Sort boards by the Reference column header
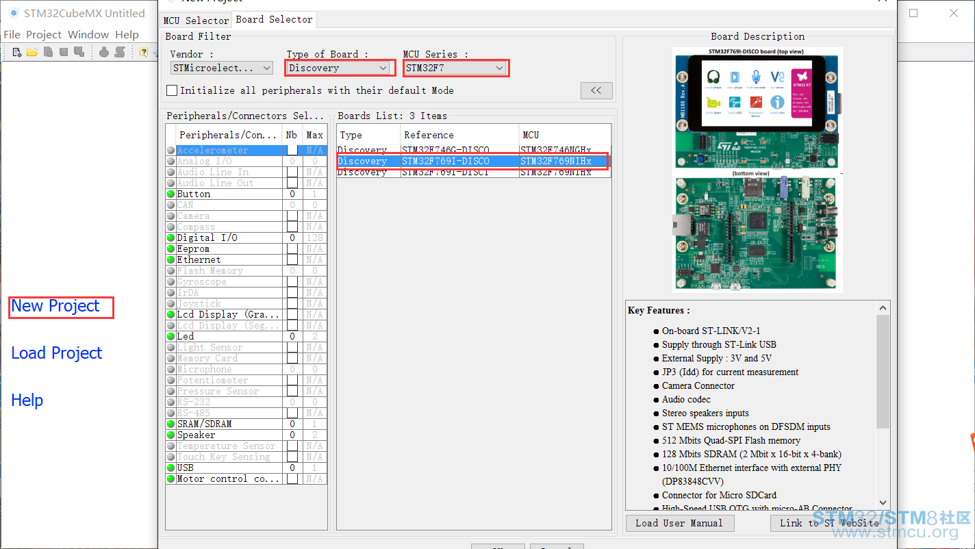This screenshot has height=549, width=975. coord(459,135)
